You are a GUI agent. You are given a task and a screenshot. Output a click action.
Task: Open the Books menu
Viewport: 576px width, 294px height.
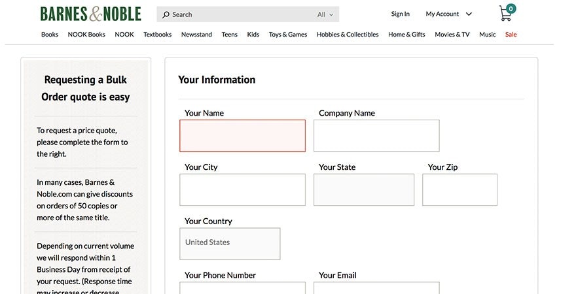(50, 35)
